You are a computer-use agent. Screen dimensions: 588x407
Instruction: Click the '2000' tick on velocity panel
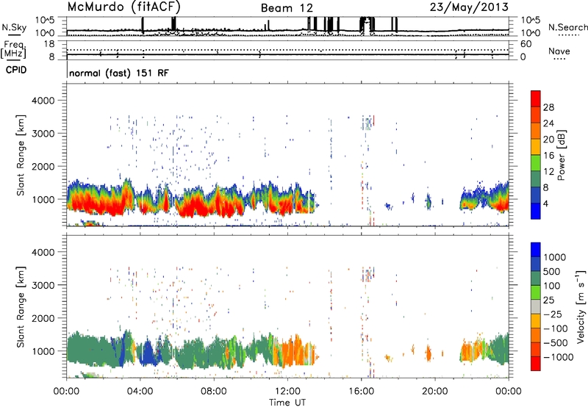click(43, 318)
